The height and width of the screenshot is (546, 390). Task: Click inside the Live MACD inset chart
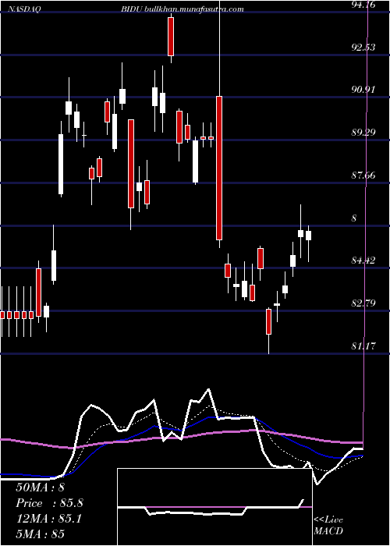[214, 507]
